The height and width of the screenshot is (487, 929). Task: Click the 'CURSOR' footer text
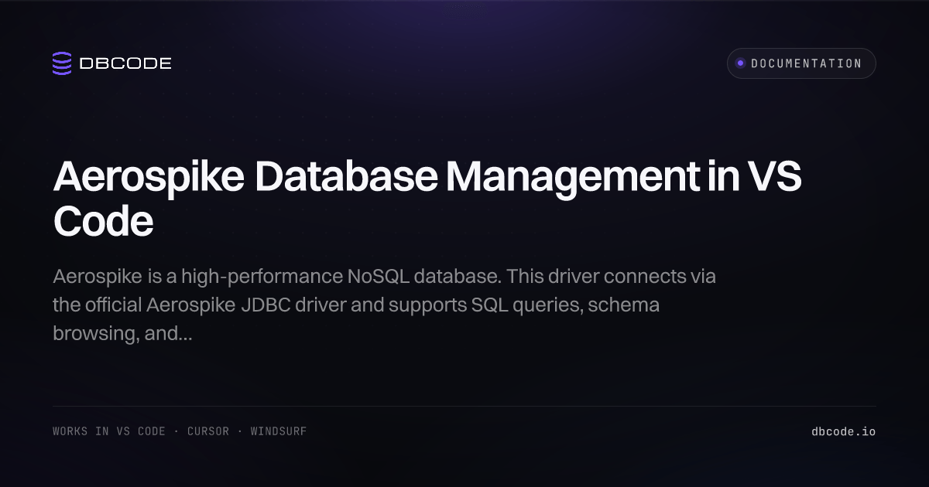click(208, 431)
